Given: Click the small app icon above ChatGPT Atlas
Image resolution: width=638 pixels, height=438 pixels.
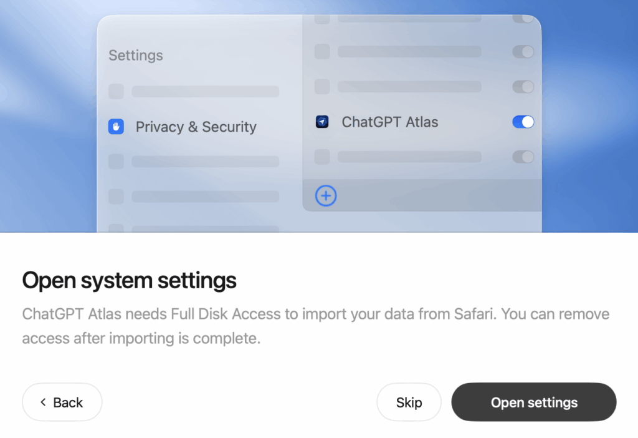Looking at the screenshot, I should point(321,87).
